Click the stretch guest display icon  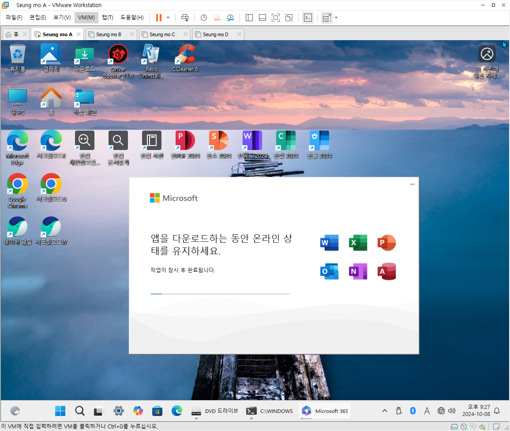(326, 18)
